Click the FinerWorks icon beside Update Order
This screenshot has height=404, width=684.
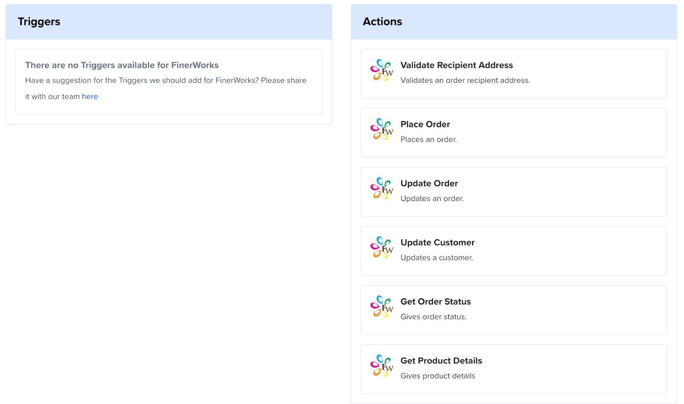[x=381, y=188]
